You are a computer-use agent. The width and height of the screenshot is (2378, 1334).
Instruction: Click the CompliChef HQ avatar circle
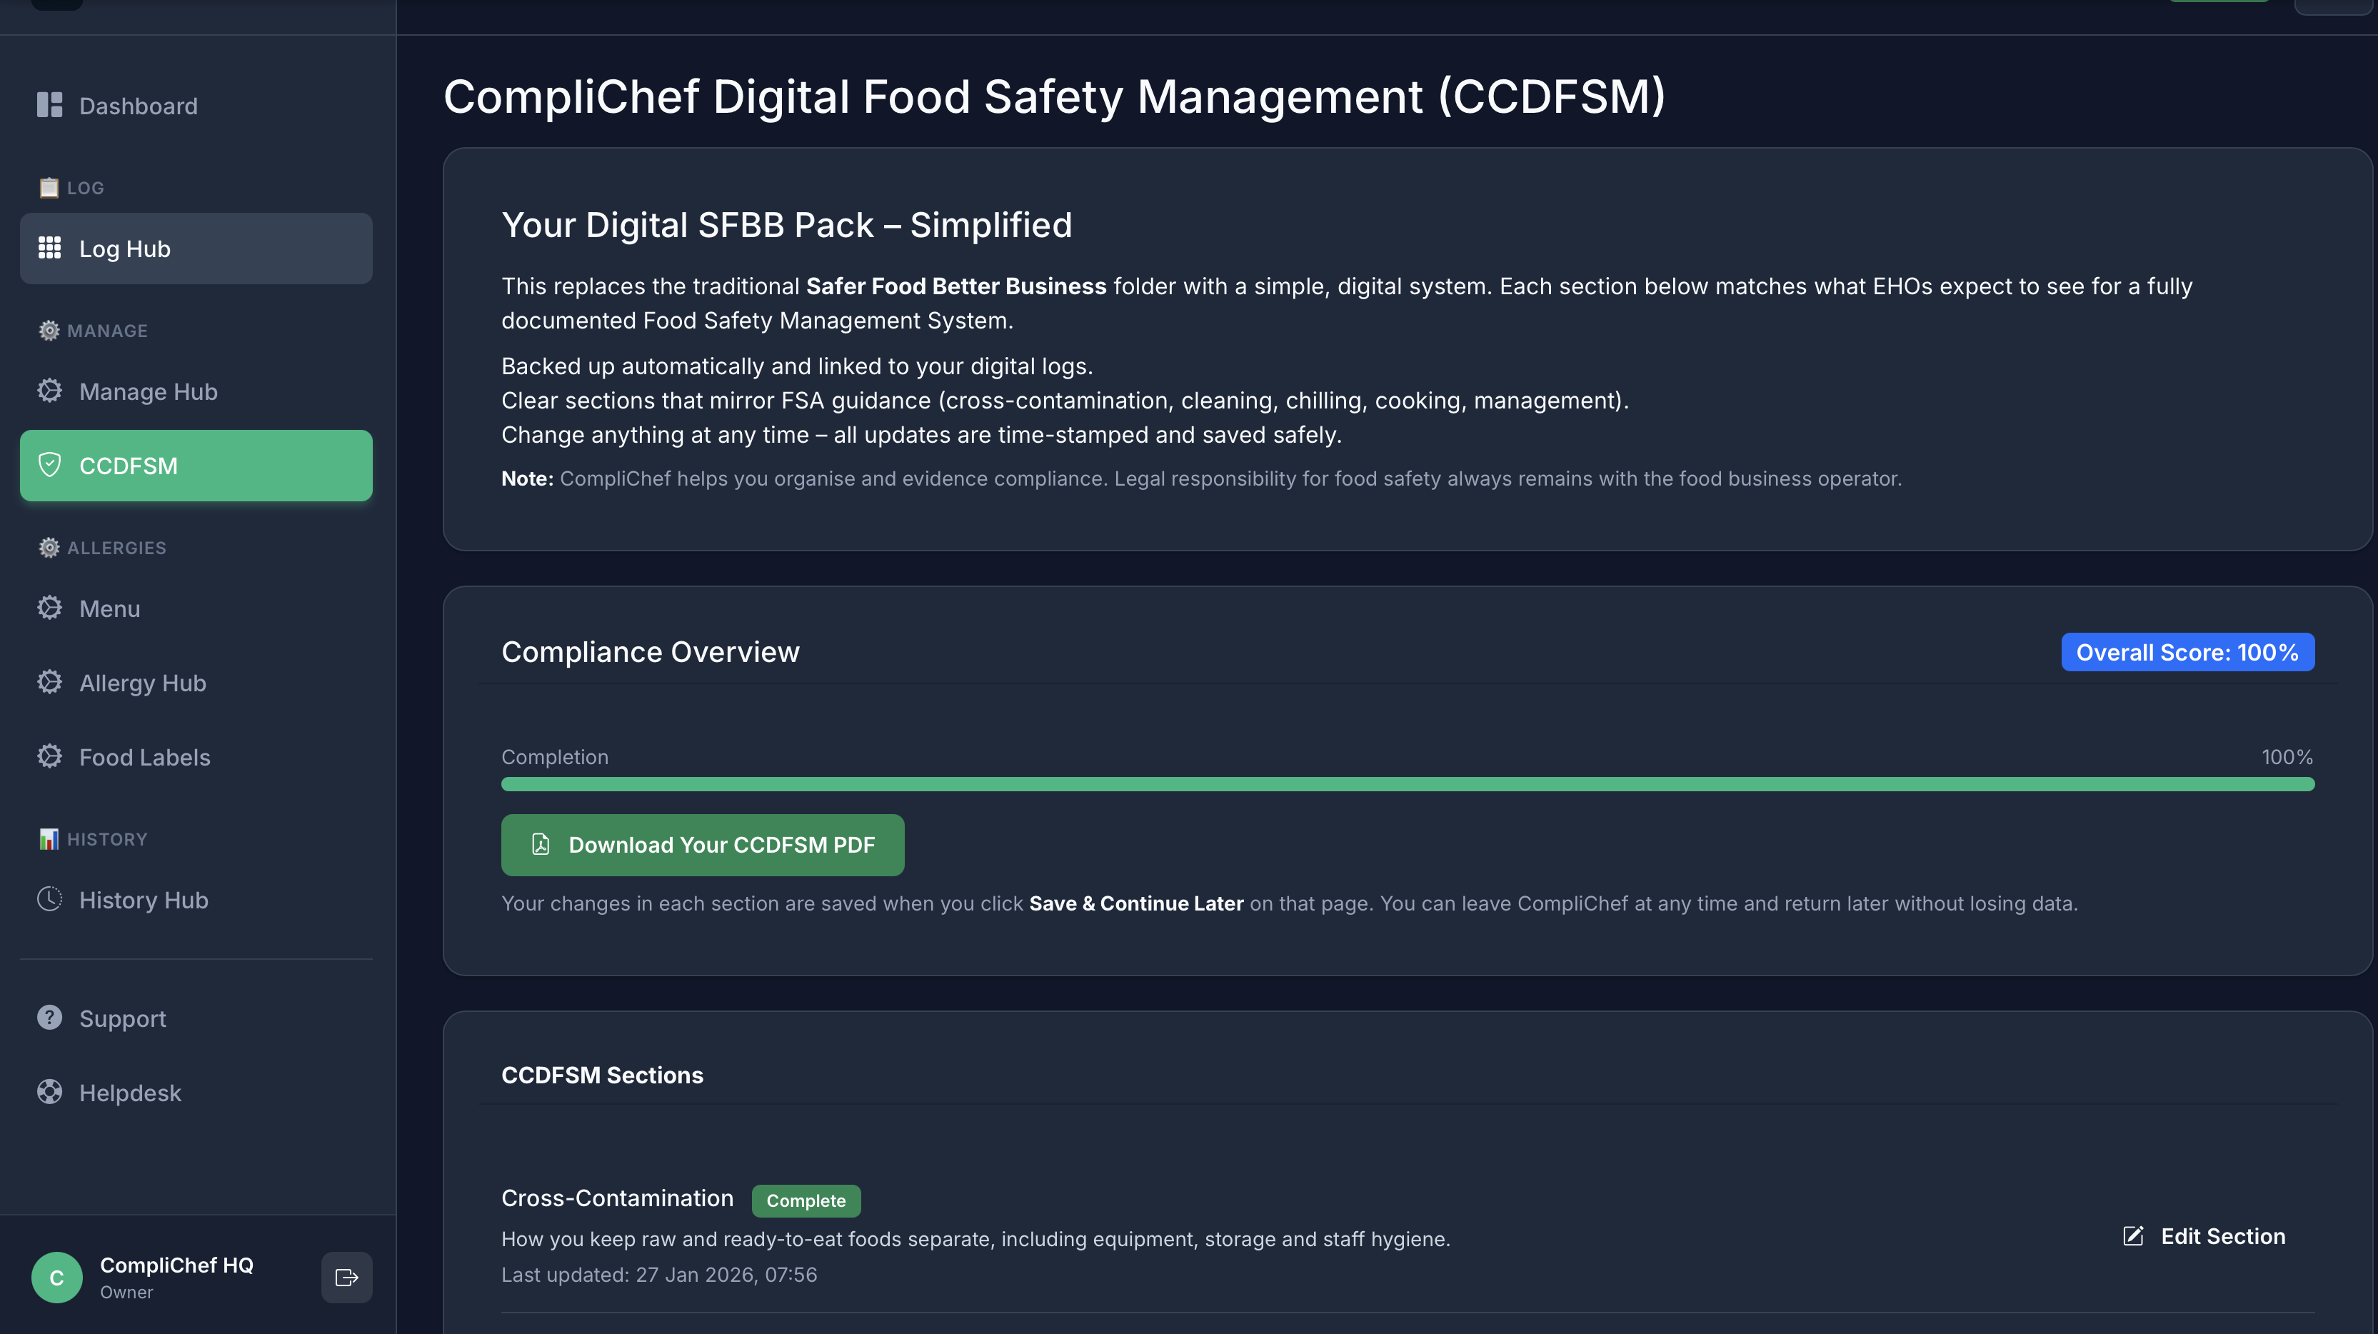click(x=56, y=1277)
